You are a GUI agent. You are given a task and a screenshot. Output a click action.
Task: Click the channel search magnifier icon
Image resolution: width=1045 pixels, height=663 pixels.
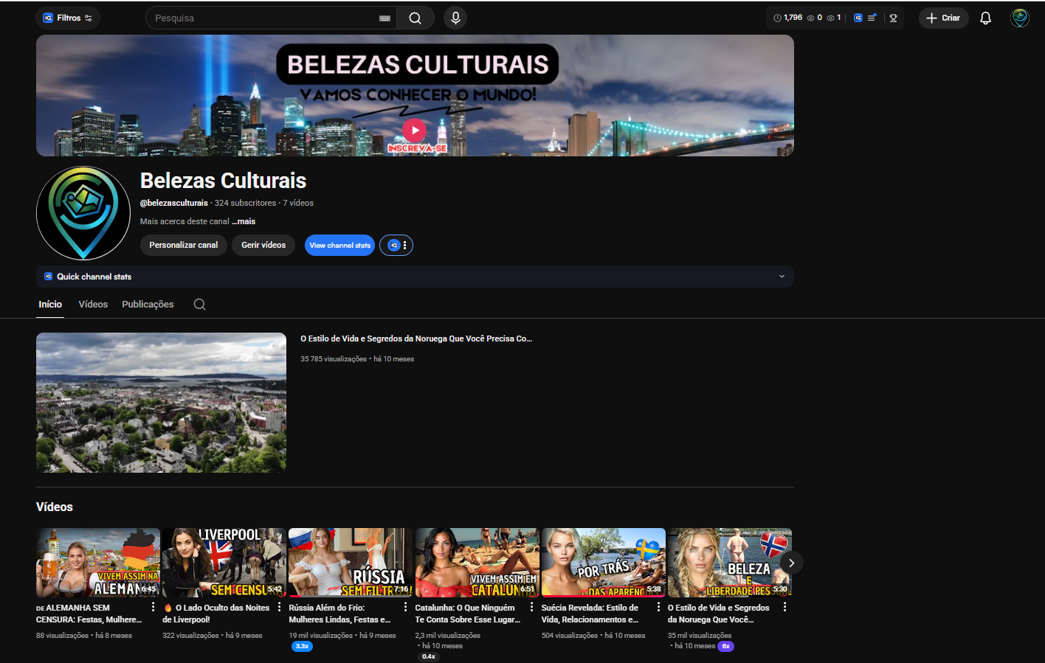coord(199,305)
